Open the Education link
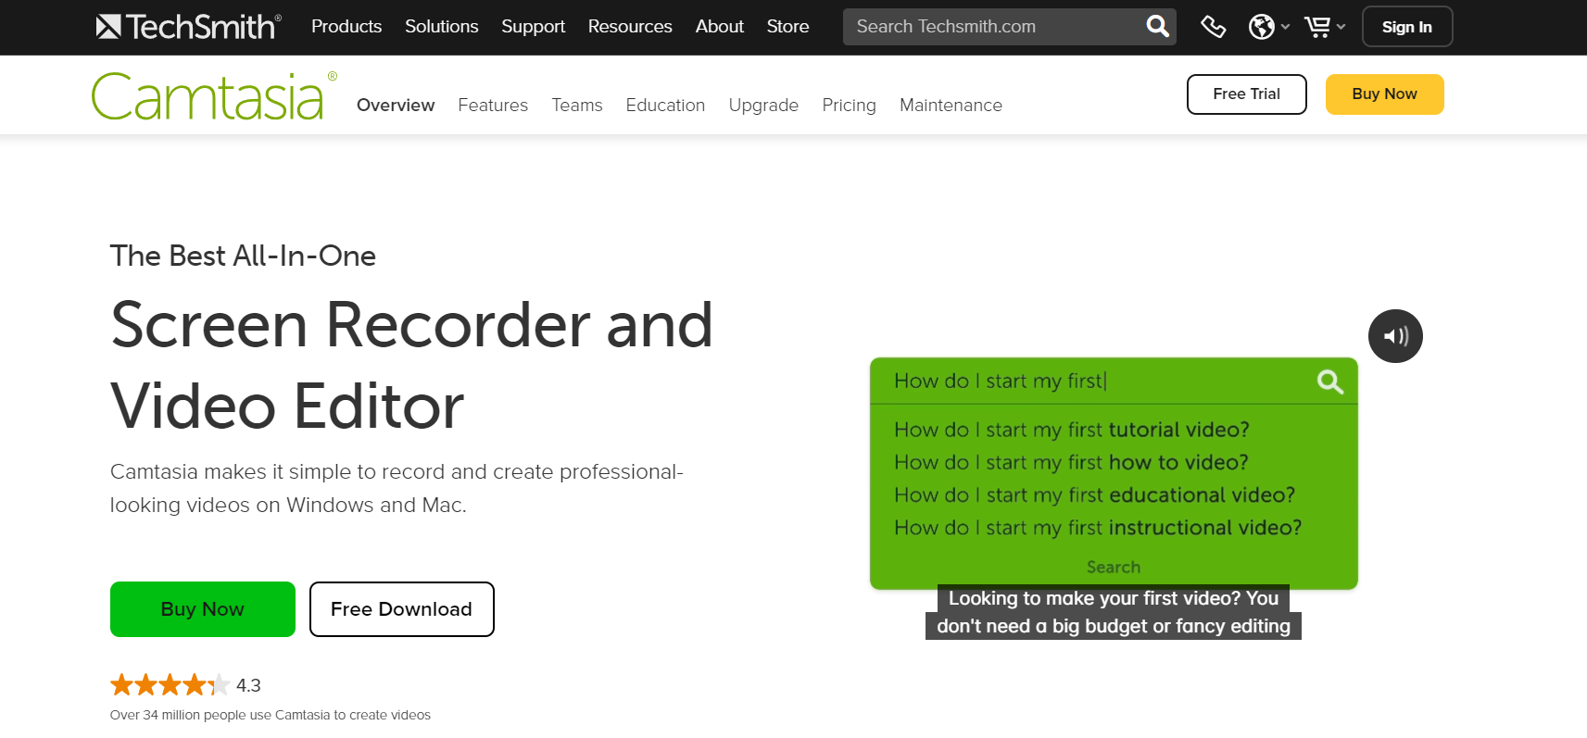Viewport: 1587px width, 738px height. (665, 106)
